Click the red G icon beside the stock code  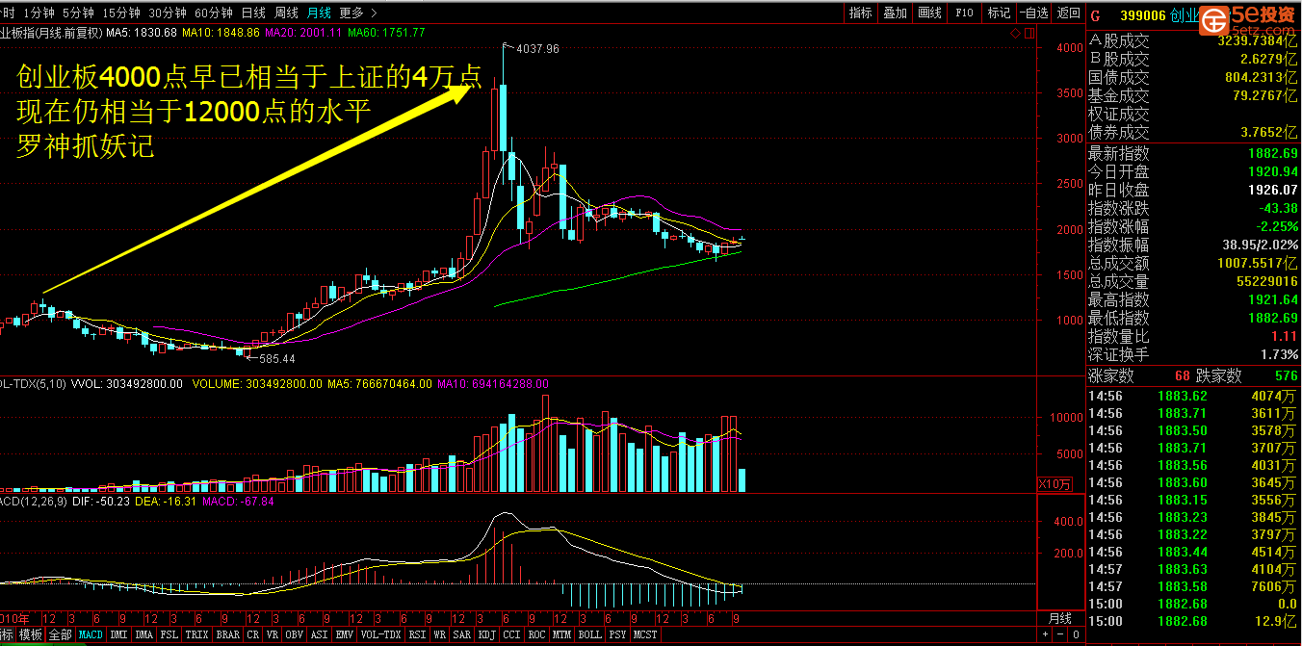pos(1095,15)
